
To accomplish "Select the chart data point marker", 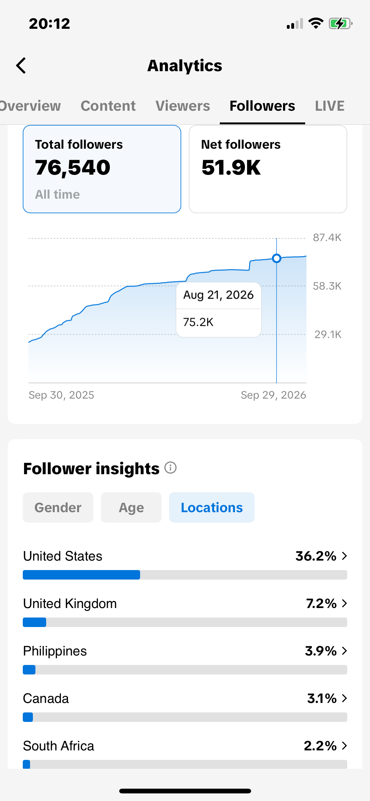I will [x=277, y=258].
